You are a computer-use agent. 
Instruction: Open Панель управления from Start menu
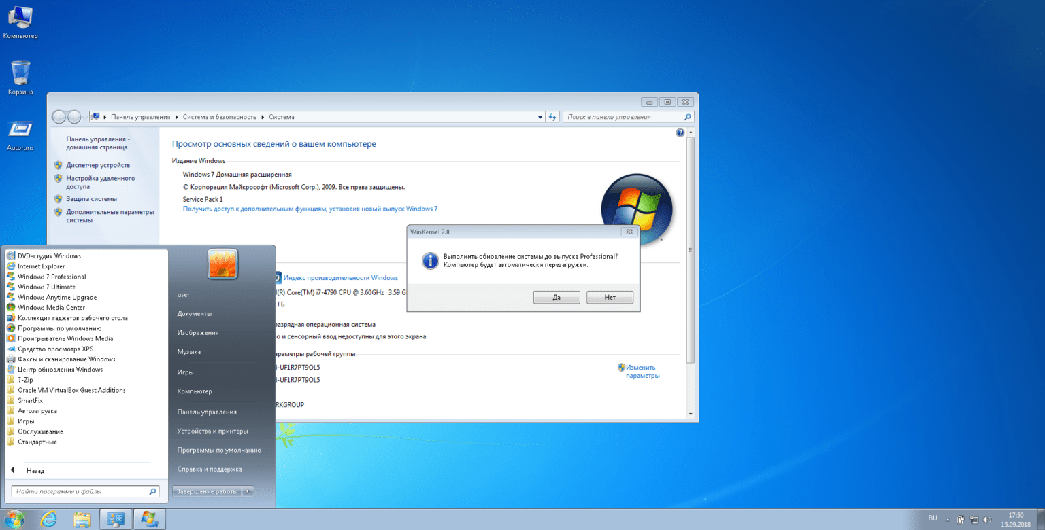click(207, 412)
